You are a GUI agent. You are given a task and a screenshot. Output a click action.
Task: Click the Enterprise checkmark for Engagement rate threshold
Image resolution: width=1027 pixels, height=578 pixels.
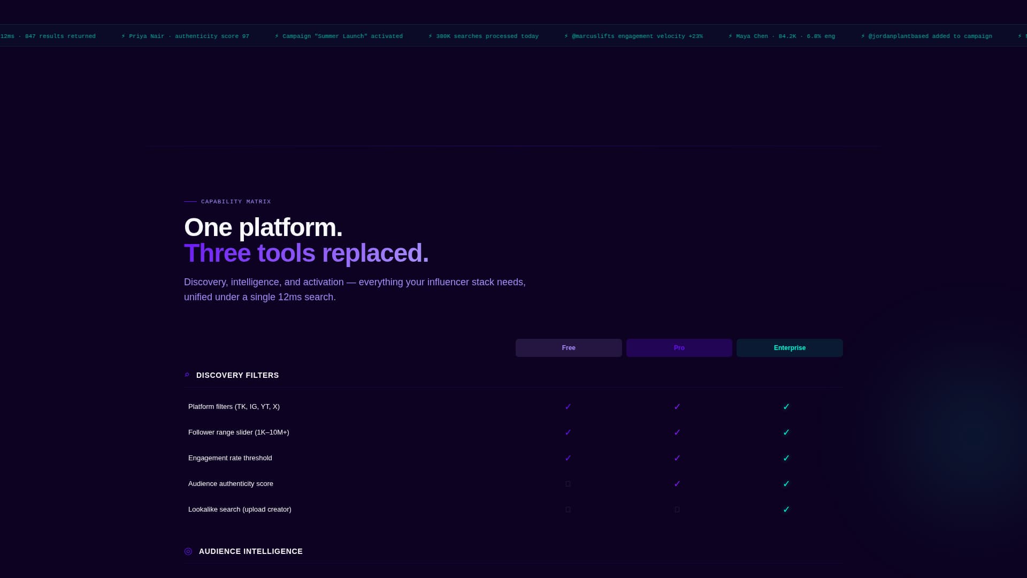[x=786, y=458]
